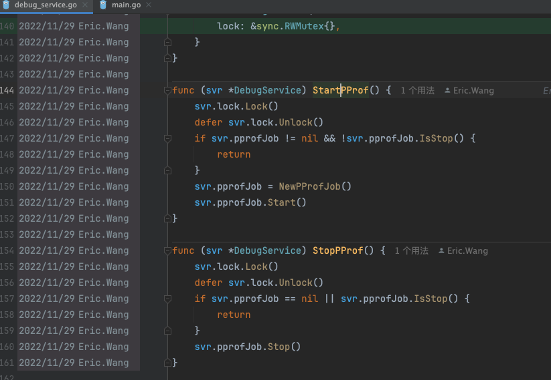Viewport: 551px width, 380px height.
Task: Click the Go file icon on debug_service.go tab
Action: point(5,5)
